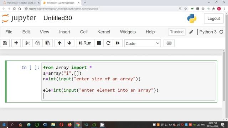
Task: Cut selected cells with scissors icon
Action: pyautogui.click(x=27, y=43)
